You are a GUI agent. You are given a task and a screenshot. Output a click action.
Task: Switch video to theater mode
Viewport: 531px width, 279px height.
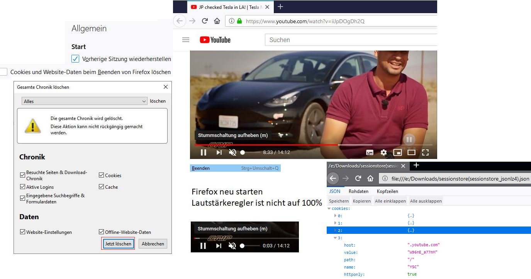click(x=411, y=152)
